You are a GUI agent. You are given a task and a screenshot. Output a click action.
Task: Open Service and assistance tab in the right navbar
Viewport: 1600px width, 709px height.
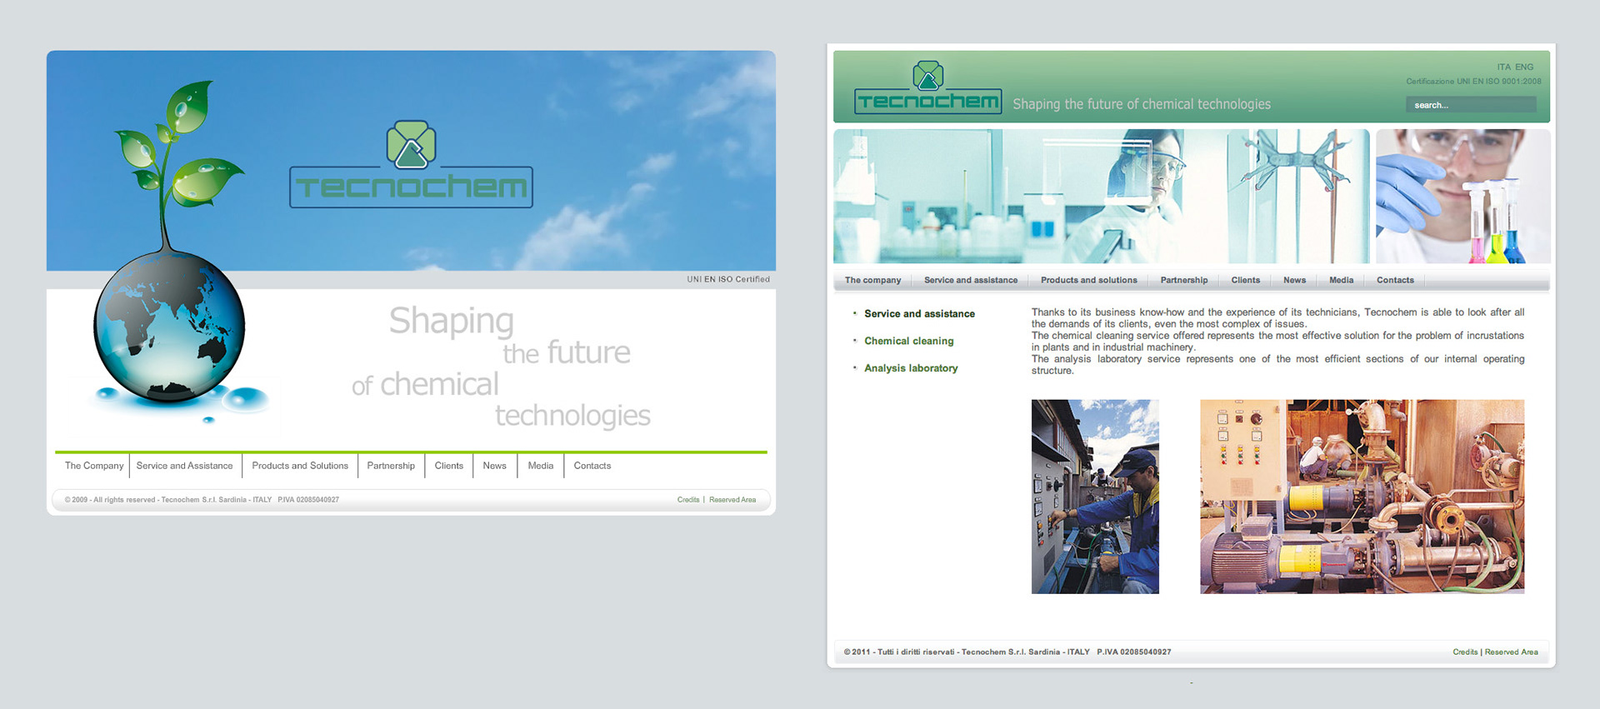971,280
